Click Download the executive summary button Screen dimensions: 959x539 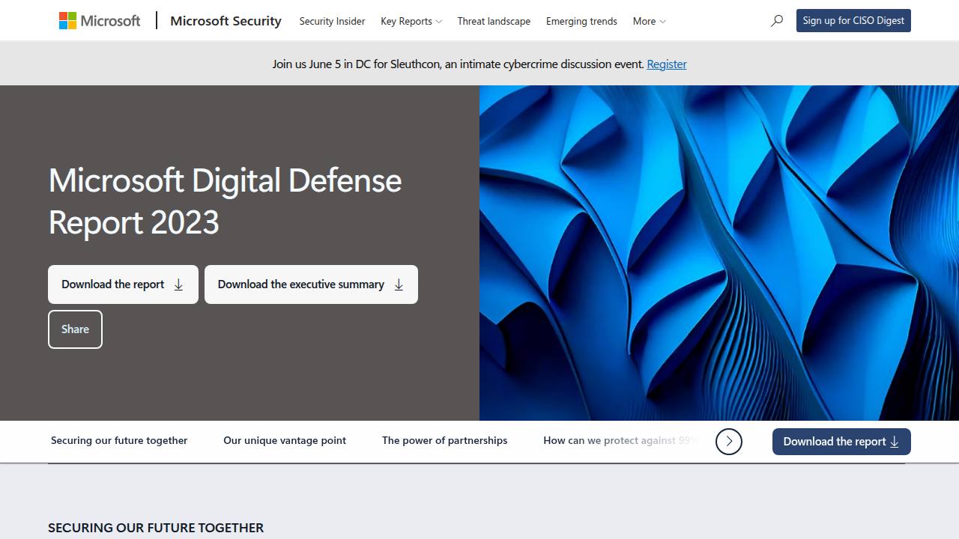coord(311,284)
